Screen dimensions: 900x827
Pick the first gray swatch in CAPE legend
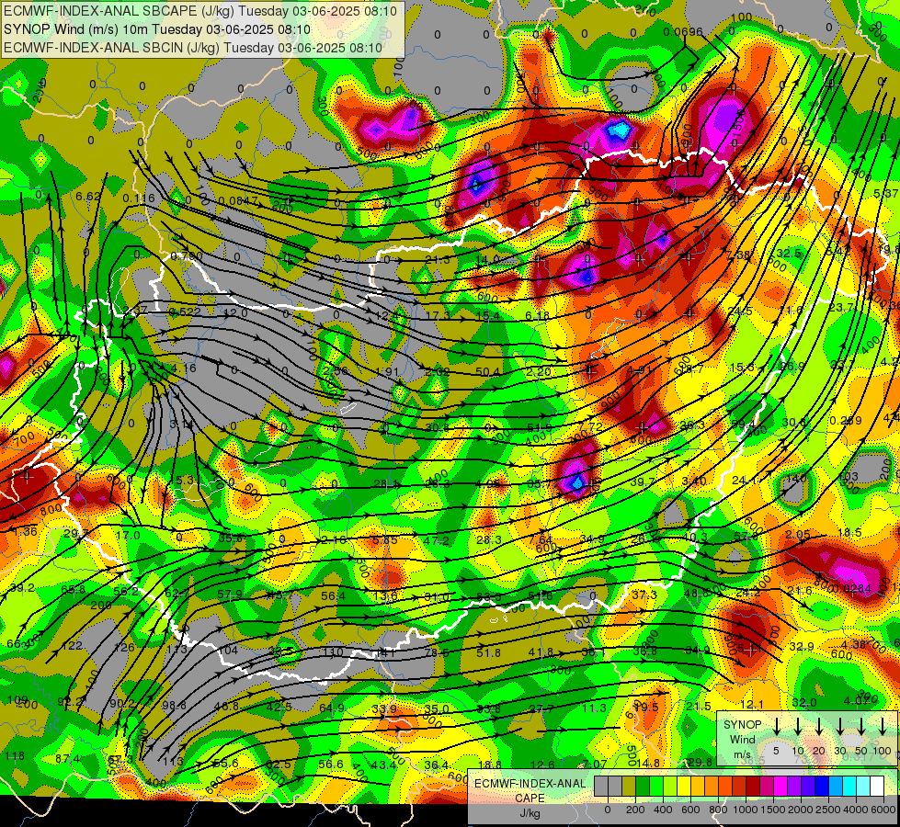coord(601,786)
